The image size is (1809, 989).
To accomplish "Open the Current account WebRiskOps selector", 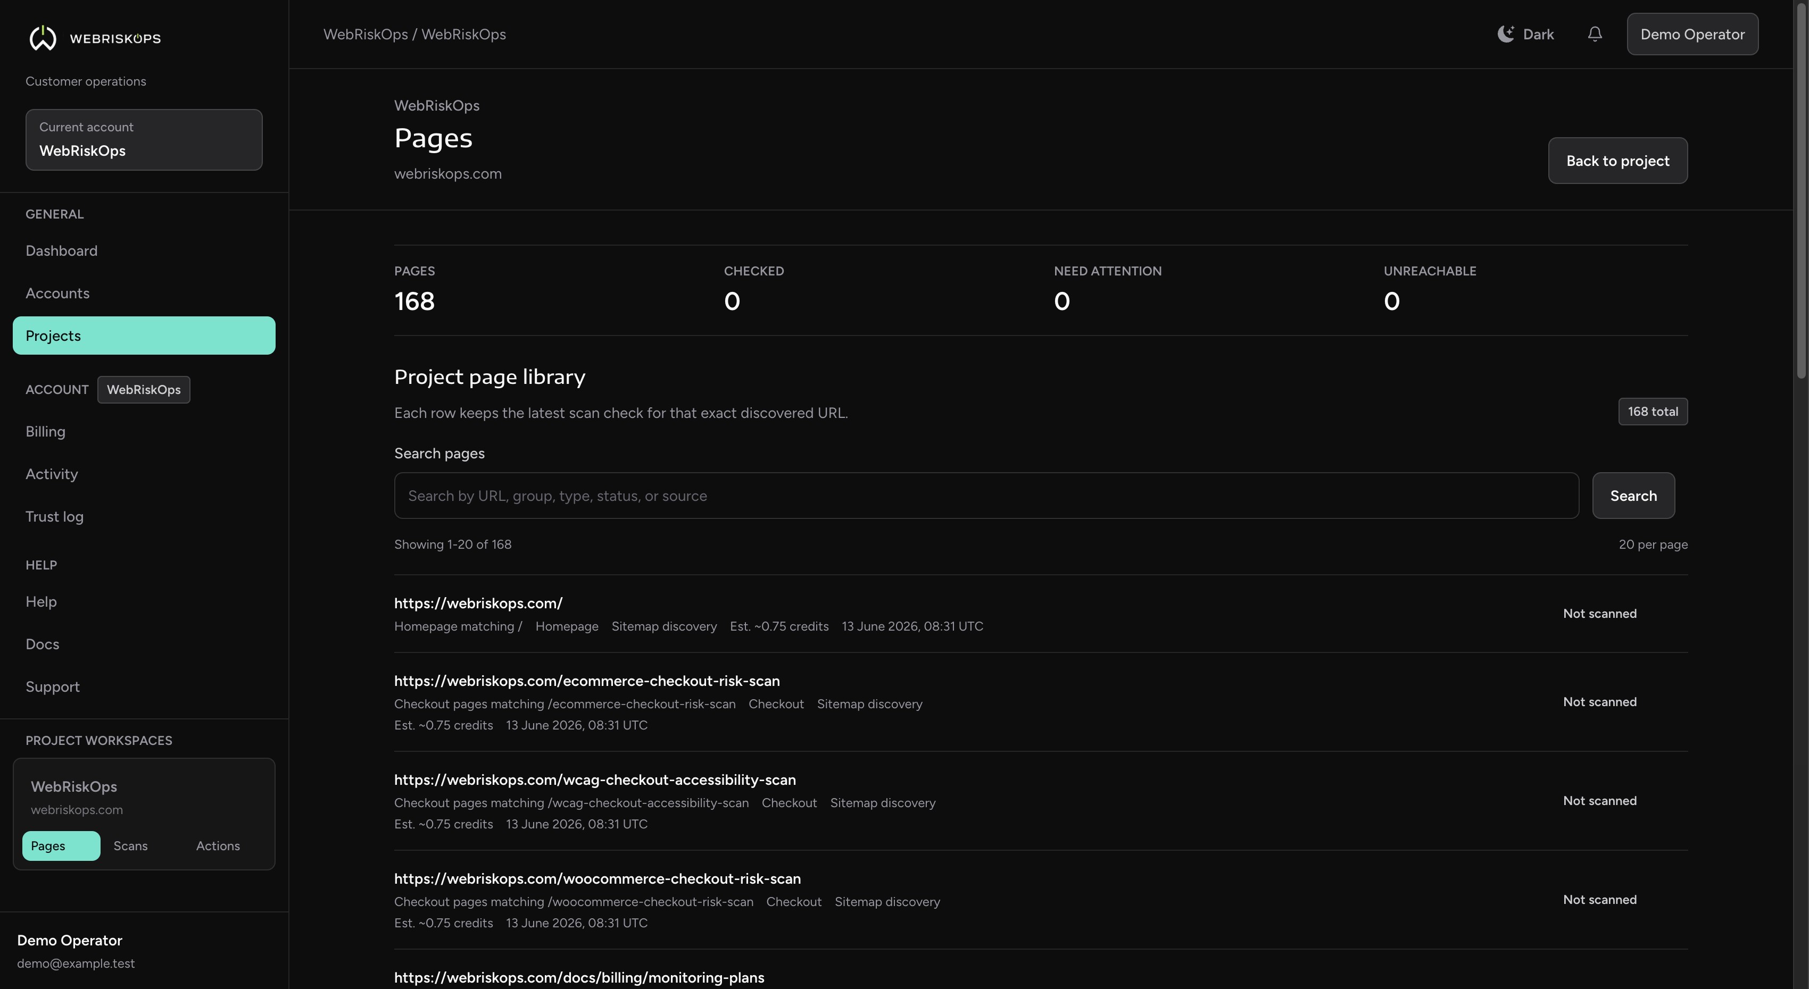I will (x=144, y=140).
